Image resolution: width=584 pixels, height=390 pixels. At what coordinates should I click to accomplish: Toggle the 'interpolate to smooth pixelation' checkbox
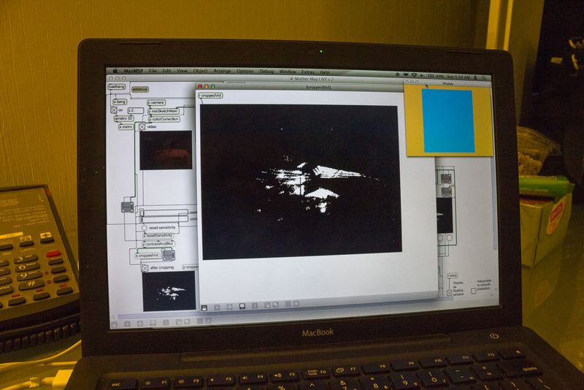tap(473, 291)
